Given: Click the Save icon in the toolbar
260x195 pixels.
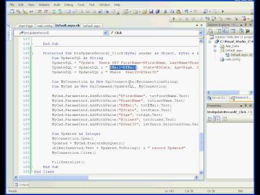Looking at the screenshot, I should [x=151, y=11].
